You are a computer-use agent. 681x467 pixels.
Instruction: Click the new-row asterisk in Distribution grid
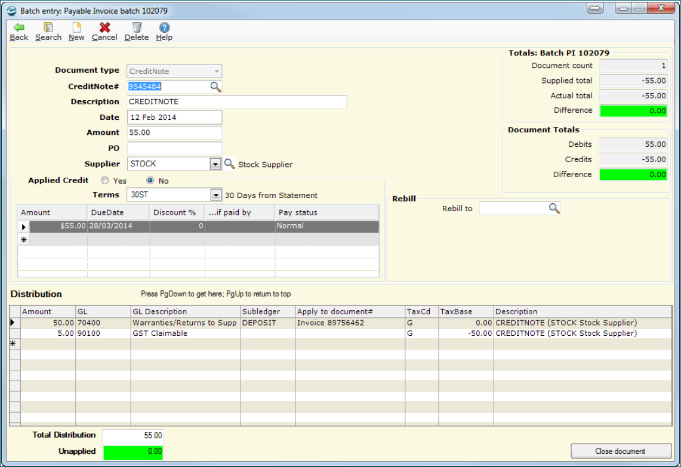tap(13, 344)
